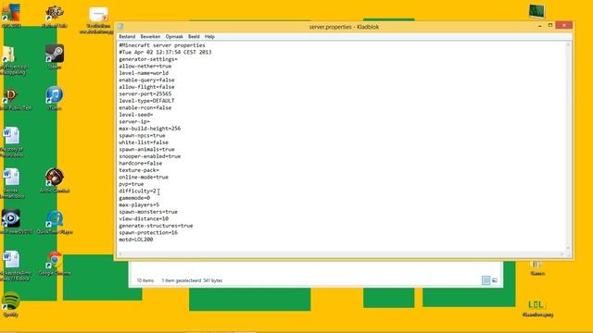Minimize the Kladblok window
Image resolution: width=593 pixels, height=333 pixels.
tap(539, 26)
